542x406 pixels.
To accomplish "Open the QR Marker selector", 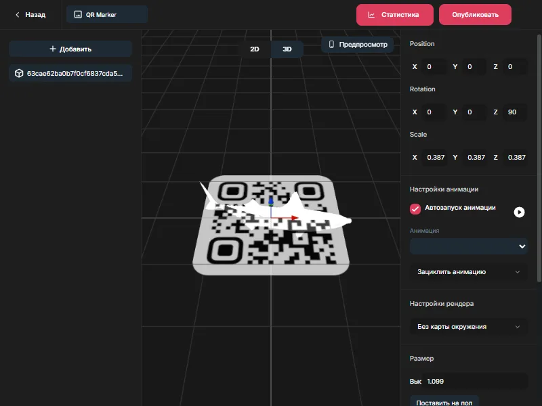I will click(107, 14).
